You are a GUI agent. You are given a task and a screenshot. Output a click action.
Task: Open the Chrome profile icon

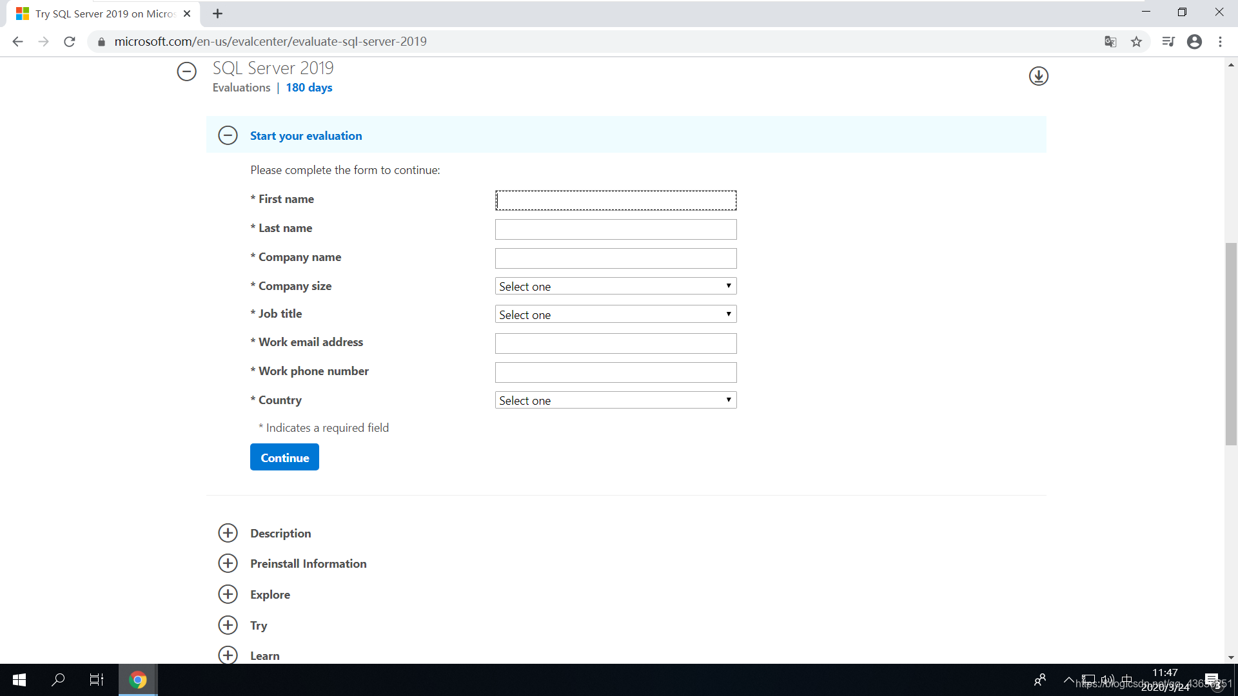click(1194, 42)
